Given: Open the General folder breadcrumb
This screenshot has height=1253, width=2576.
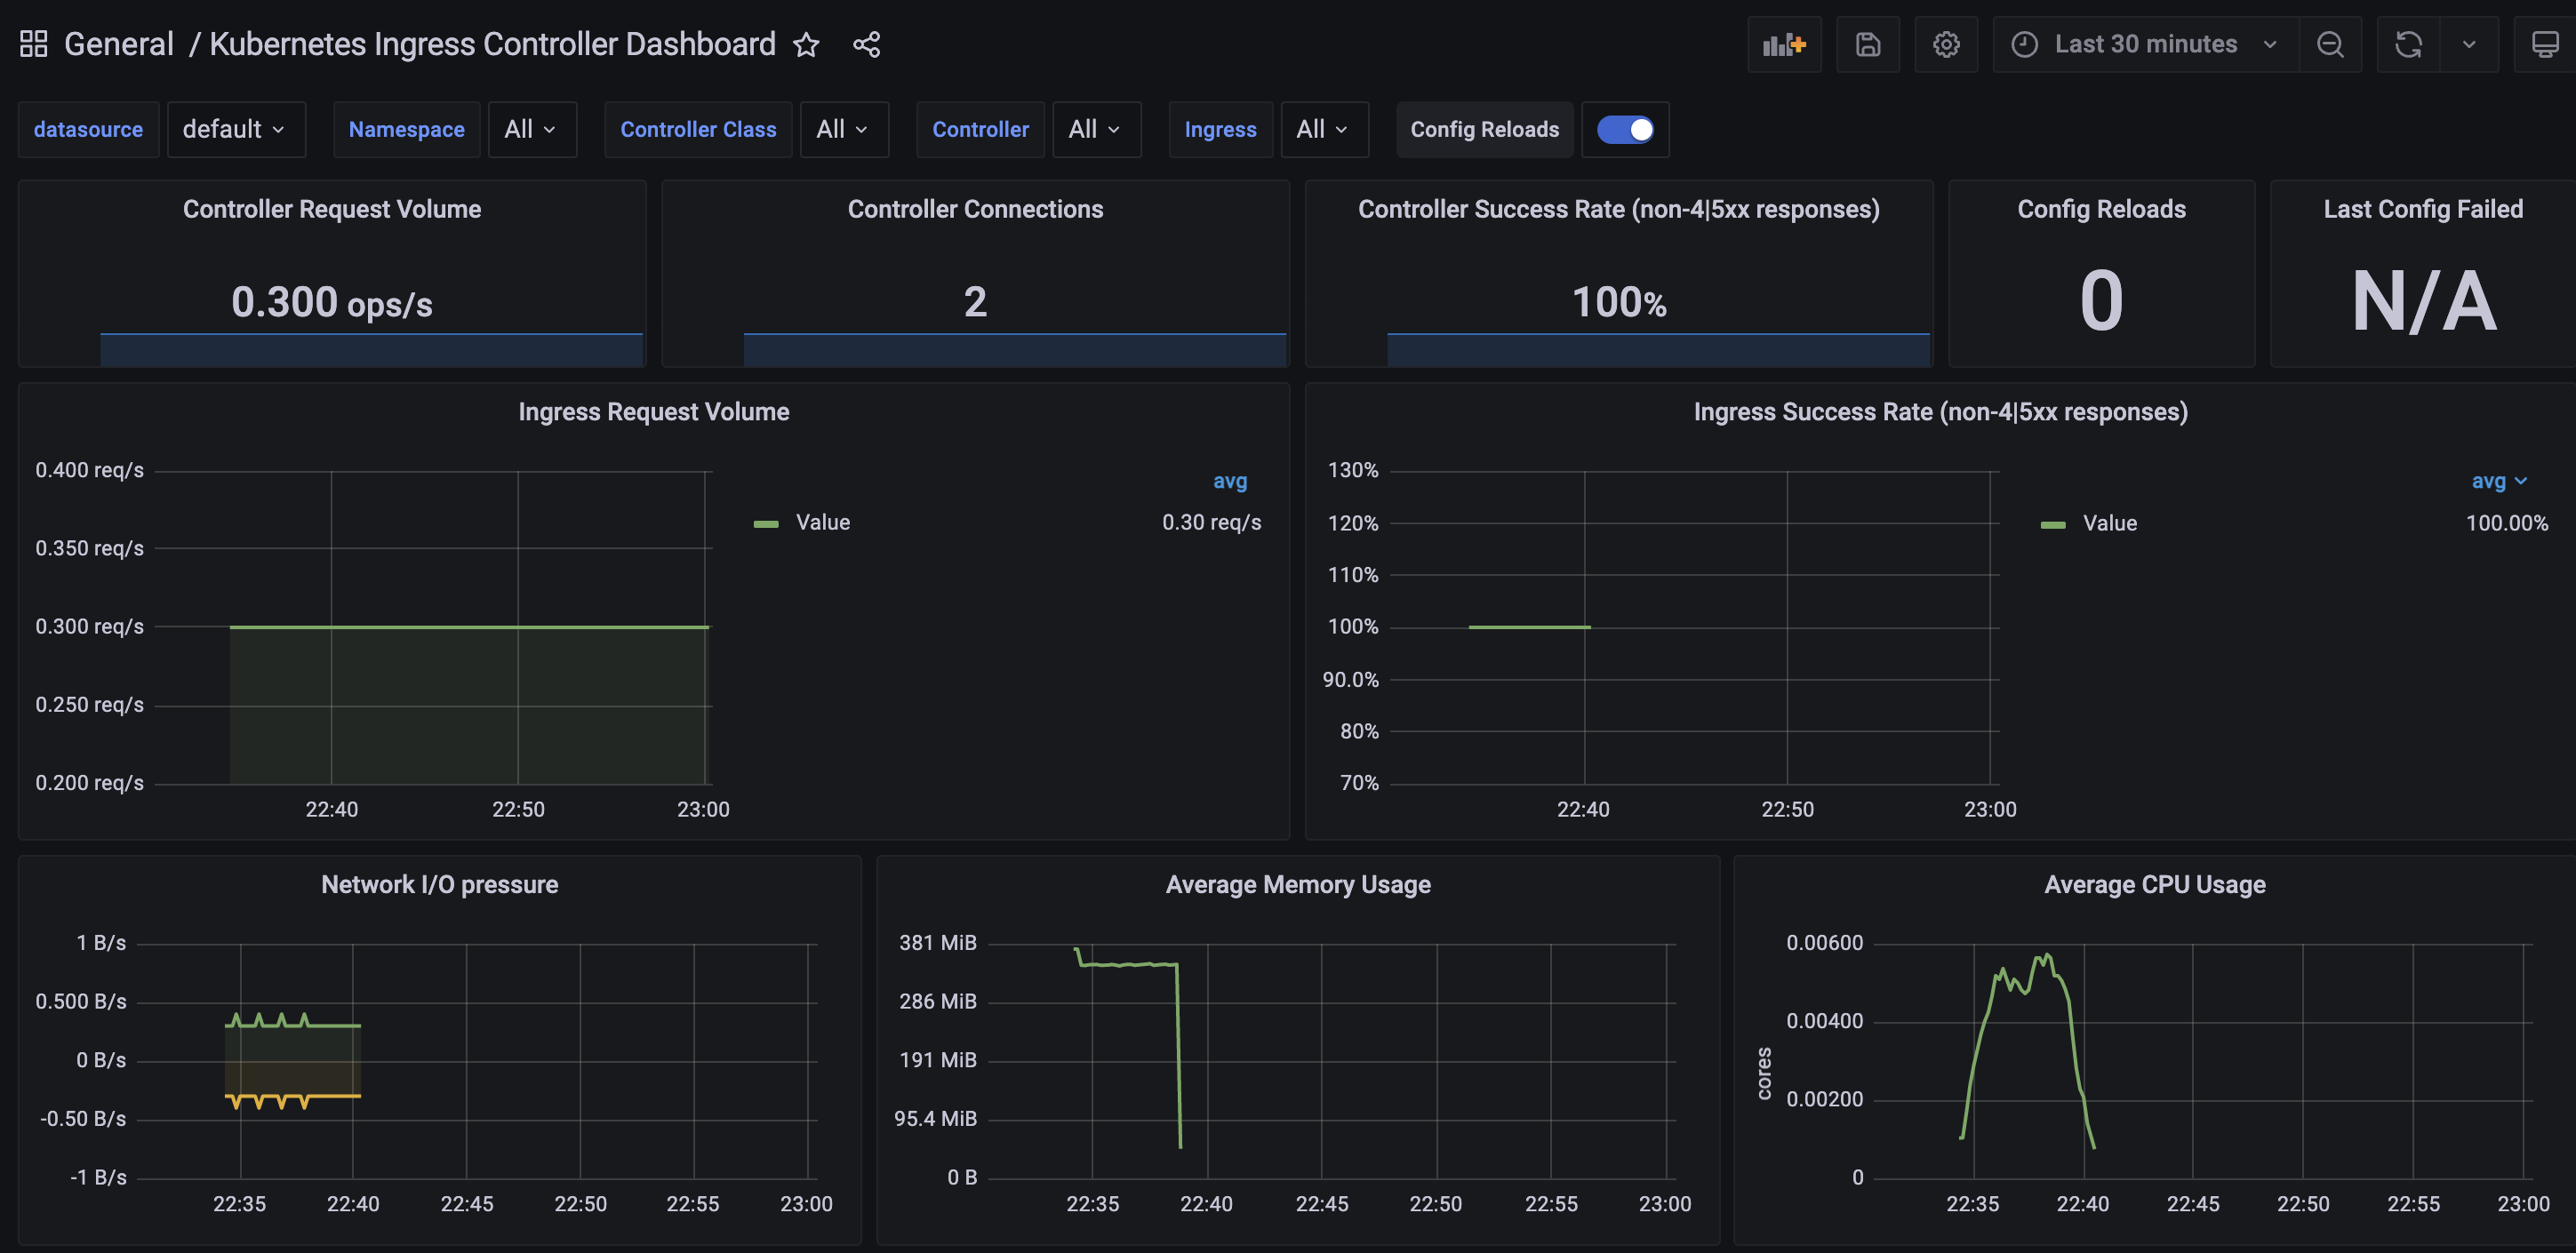Looking at the screenshot, I should (118, 45).
